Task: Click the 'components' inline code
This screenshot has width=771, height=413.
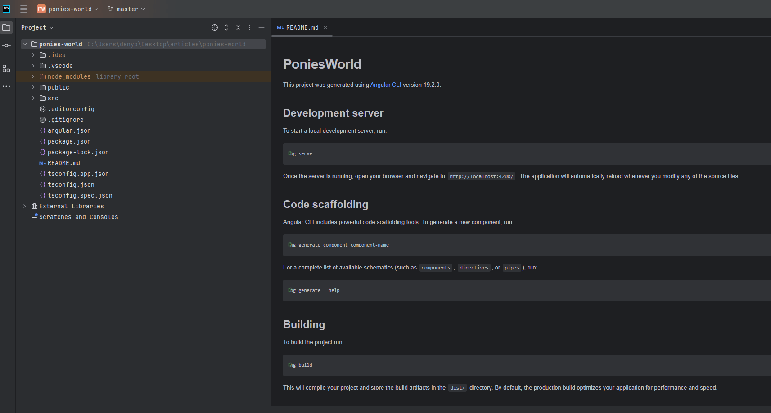Action: [x=436, y=268]
